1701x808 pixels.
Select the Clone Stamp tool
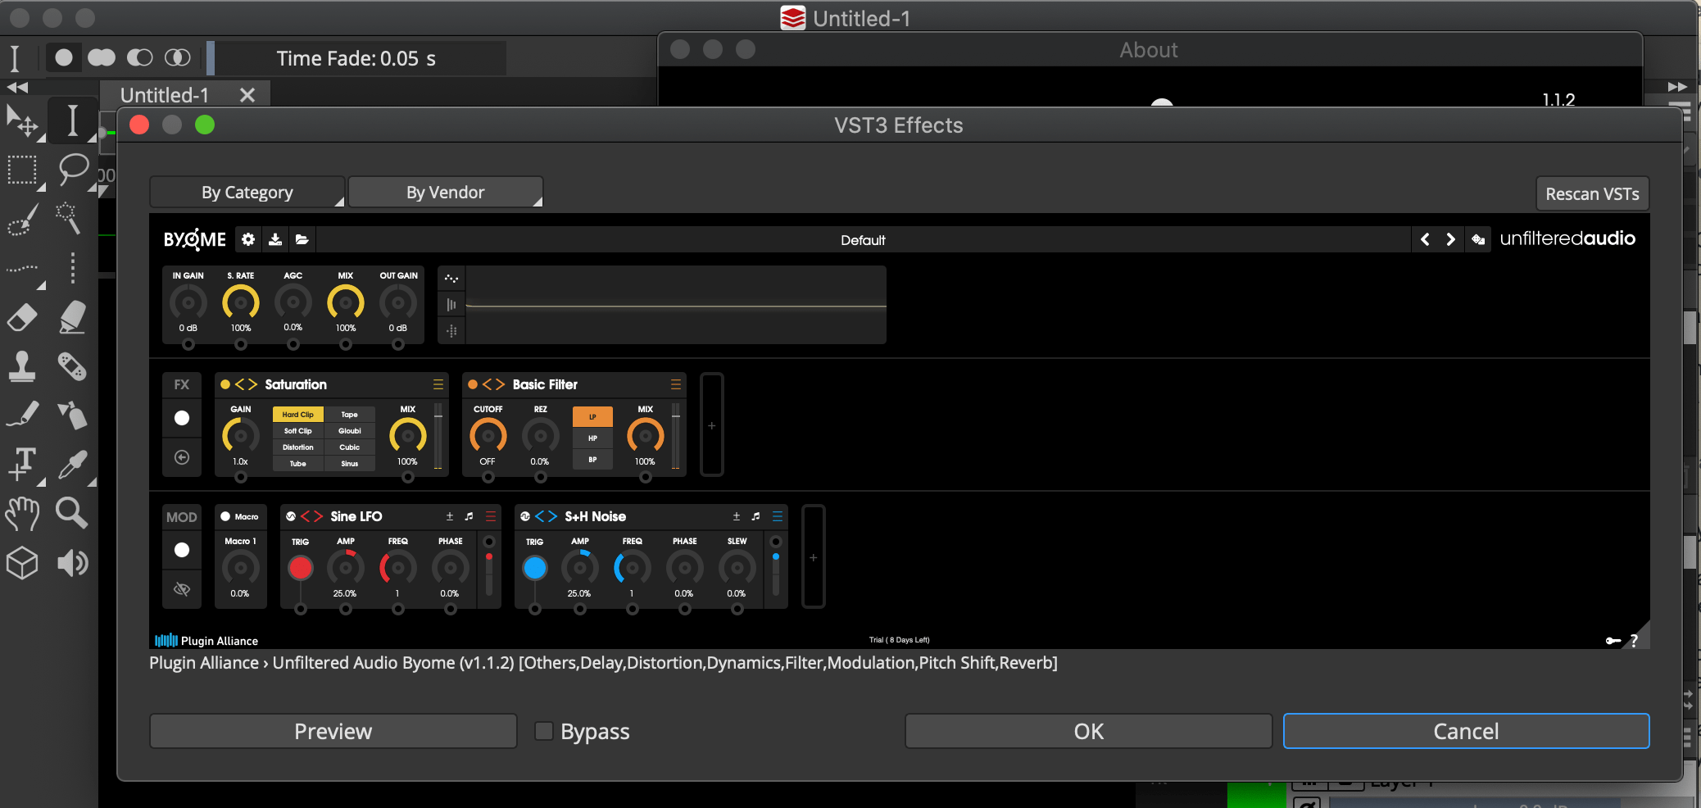[x=22, y=366]
